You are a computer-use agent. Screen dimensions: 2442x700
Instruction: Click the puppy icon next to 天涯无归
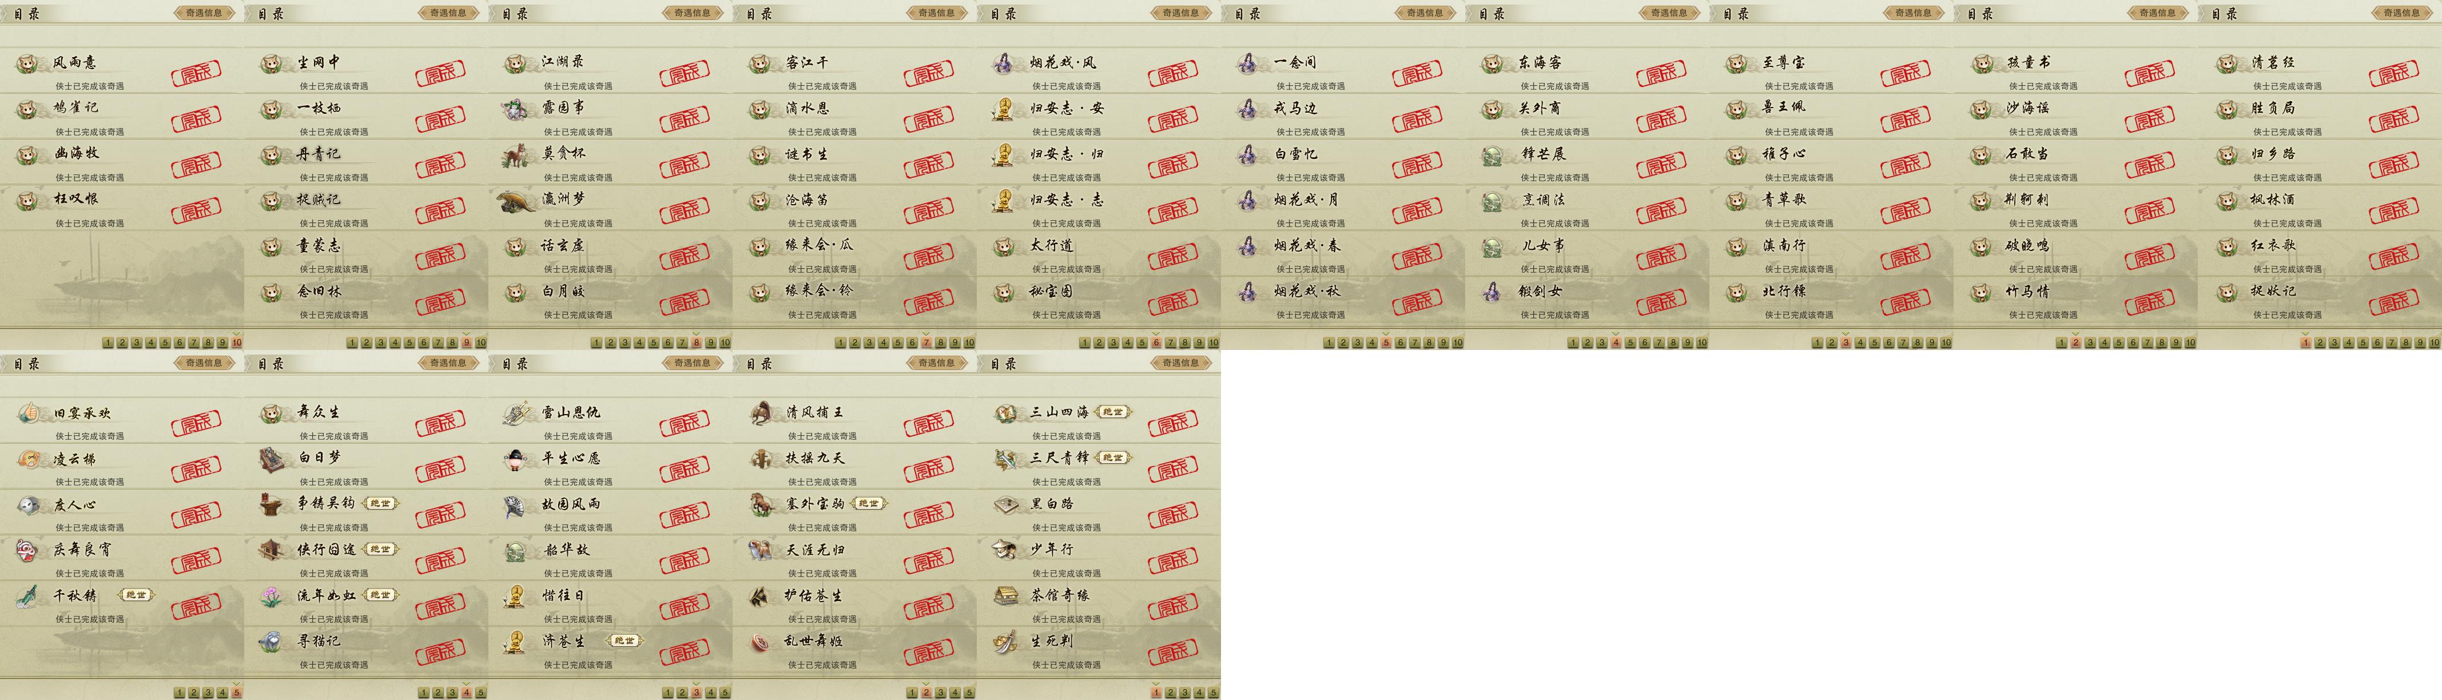pos(760,549)
